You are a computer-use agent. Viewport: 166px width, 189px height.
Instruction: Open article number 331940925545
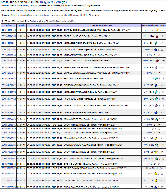(x=9, y=68)
